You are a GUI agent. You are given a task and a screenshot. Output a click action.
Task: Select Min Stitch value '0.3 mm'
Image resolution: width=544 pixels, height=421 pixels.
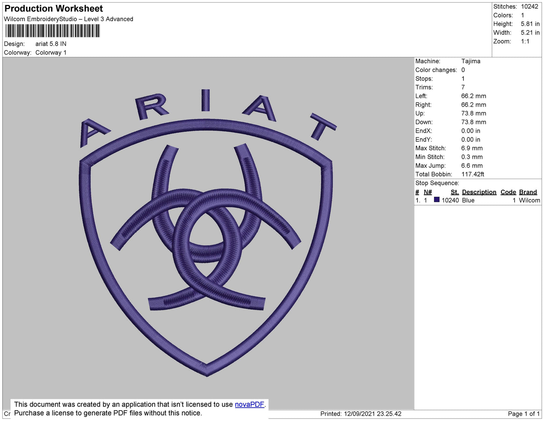point(472,157)
